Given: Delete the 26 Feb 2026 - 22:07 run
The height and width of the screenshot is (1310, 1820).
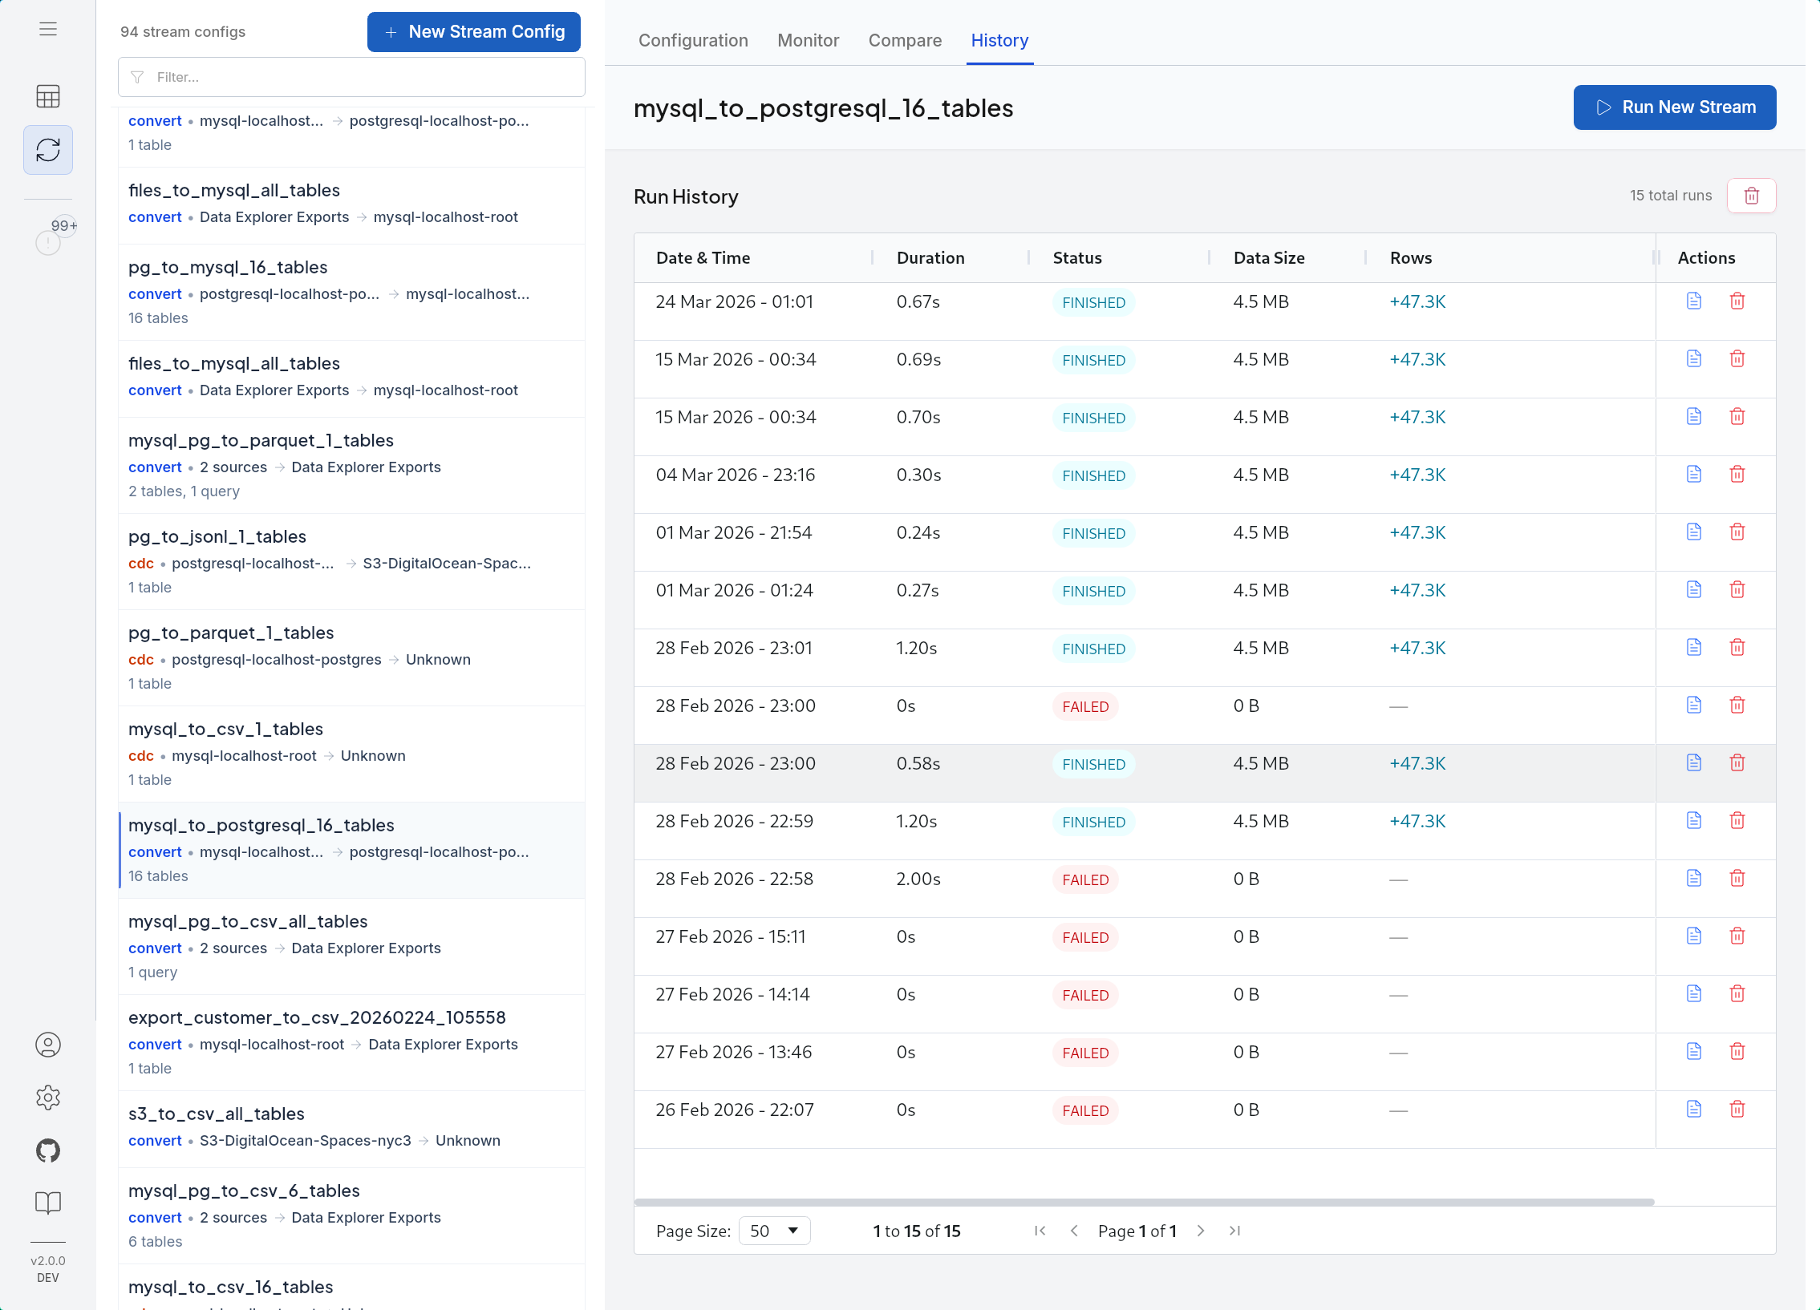Looking at the screenshot, I should (1737, 1110).
